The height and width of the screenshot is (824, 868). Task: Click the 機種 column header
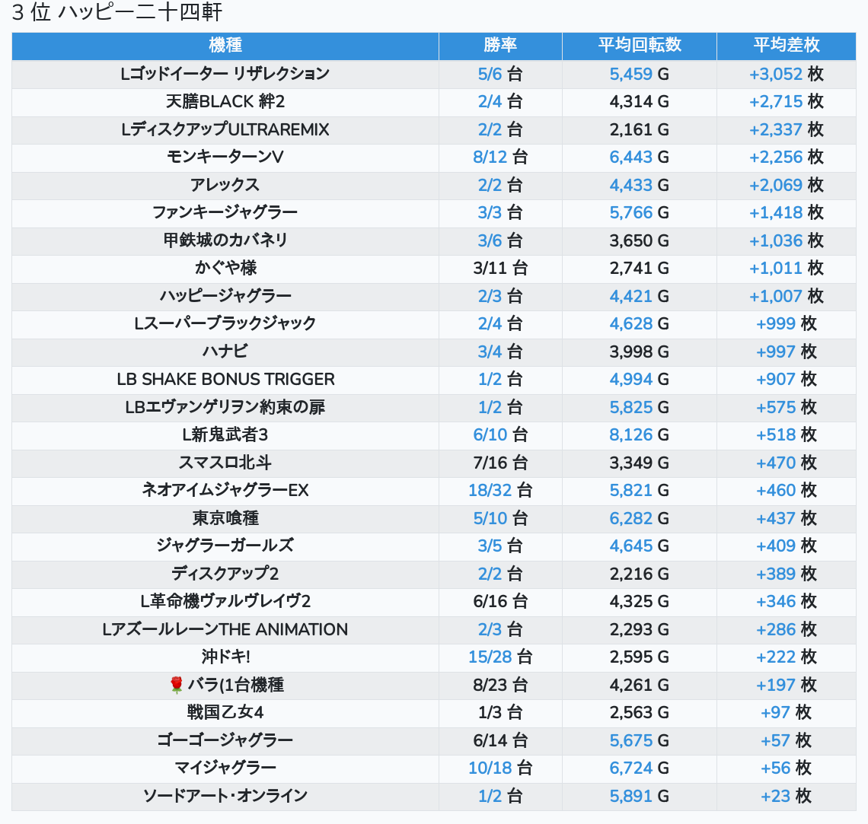point(225,46)
